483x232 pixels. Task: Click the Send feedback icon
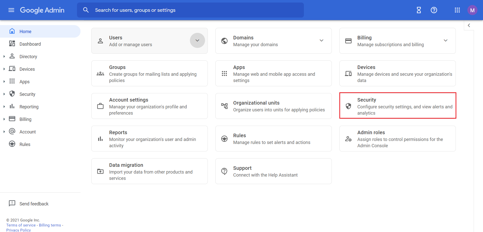point(12,203)
